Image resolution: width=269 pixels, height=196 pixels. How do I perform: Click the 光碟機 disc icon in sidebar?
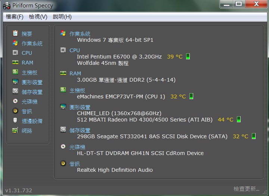(x=15, y=101)
